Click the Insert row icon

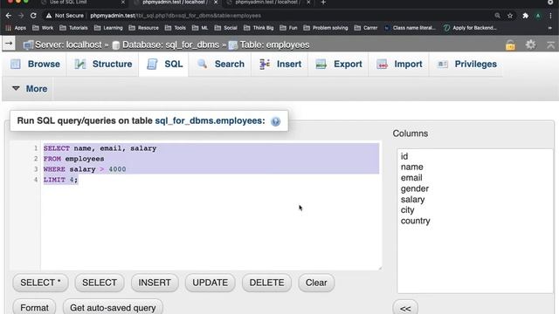click(265, 64)
